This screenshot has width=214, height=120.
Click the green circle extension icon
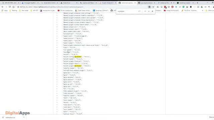pyautogui.click(x=184, y=7)
